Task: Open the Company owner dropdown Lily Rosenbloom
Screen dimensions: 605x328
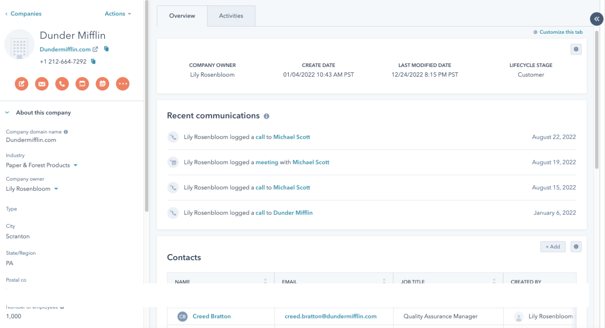Action: click(x=32, y=189)
